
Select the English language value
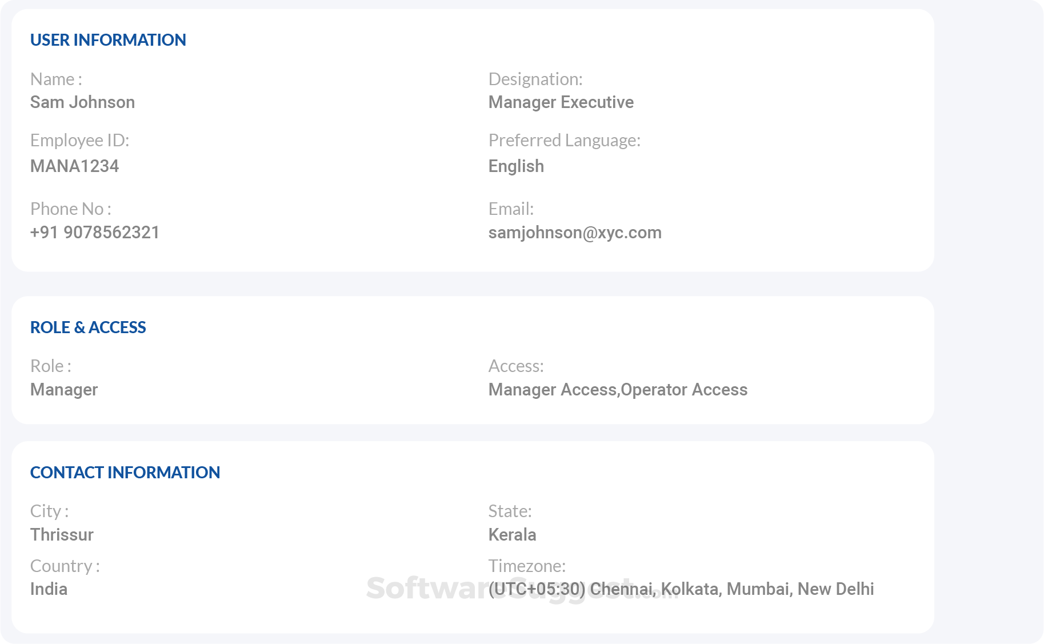point(516,166)
